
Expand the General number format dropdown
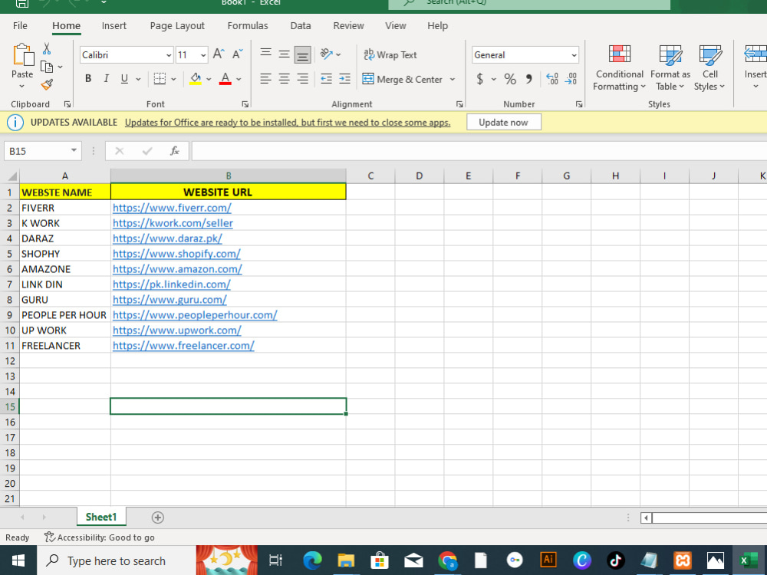click(574, 55)
